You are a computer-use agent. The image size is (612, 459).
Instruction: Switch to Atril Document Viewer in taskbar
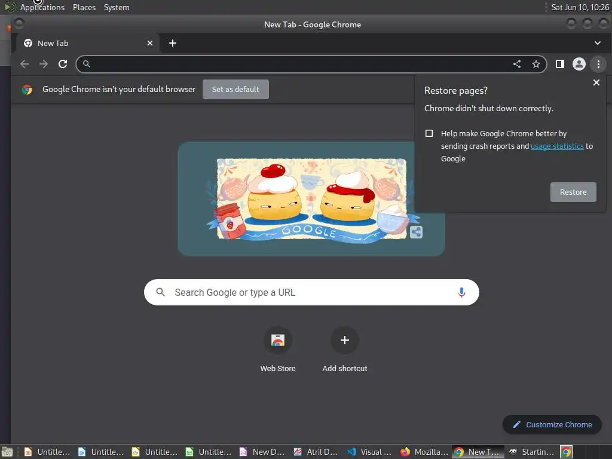[x=316, y=452]
